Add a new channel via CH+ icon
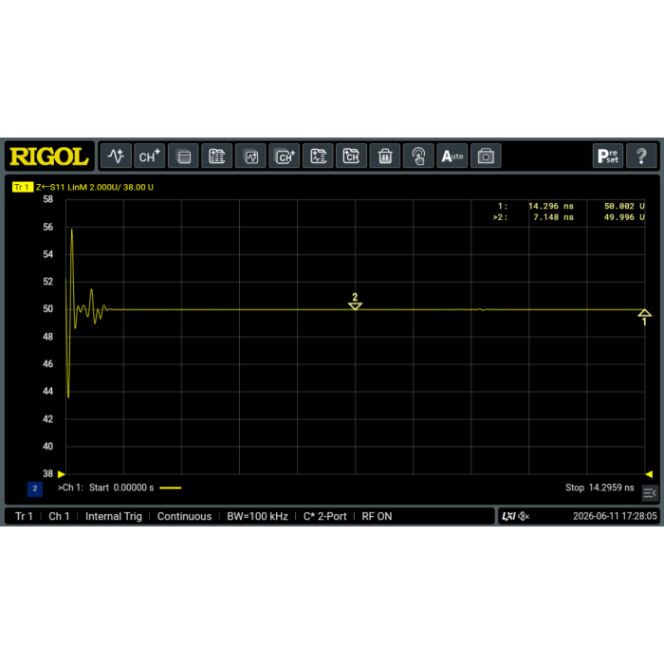The width and height of the screenshot is (664, 664). click(149, 157)
